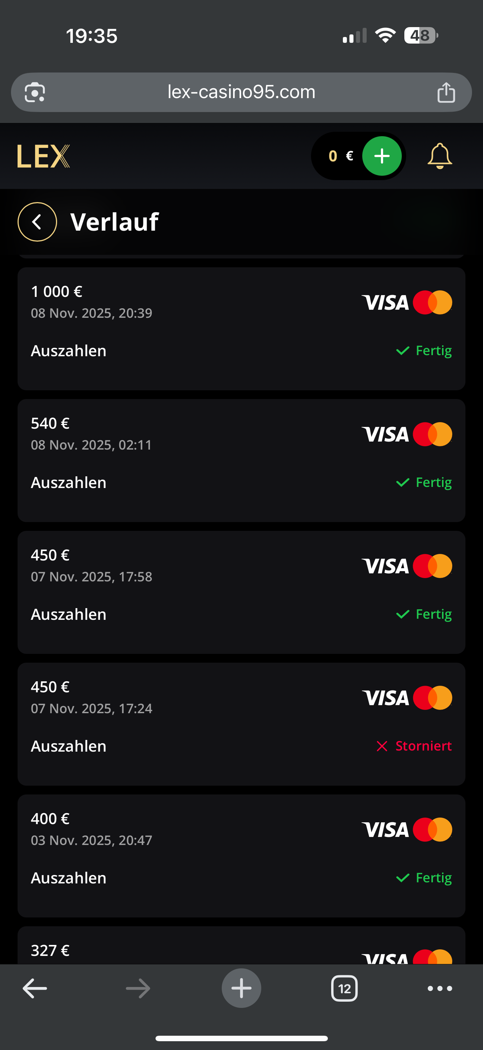Tap the LEX logo
Screen dimensions: 483x1050
(x=44, y=156)
